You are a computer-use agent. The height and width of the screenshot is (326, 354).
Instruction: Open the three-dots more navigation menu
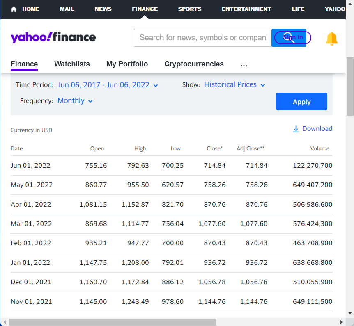[x=244, y=64]
